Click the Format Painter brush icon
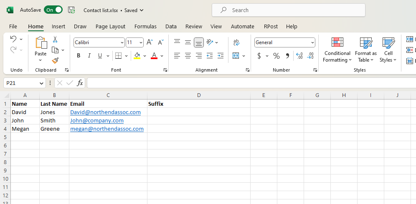The image size is (416, 204). (55, 60)
